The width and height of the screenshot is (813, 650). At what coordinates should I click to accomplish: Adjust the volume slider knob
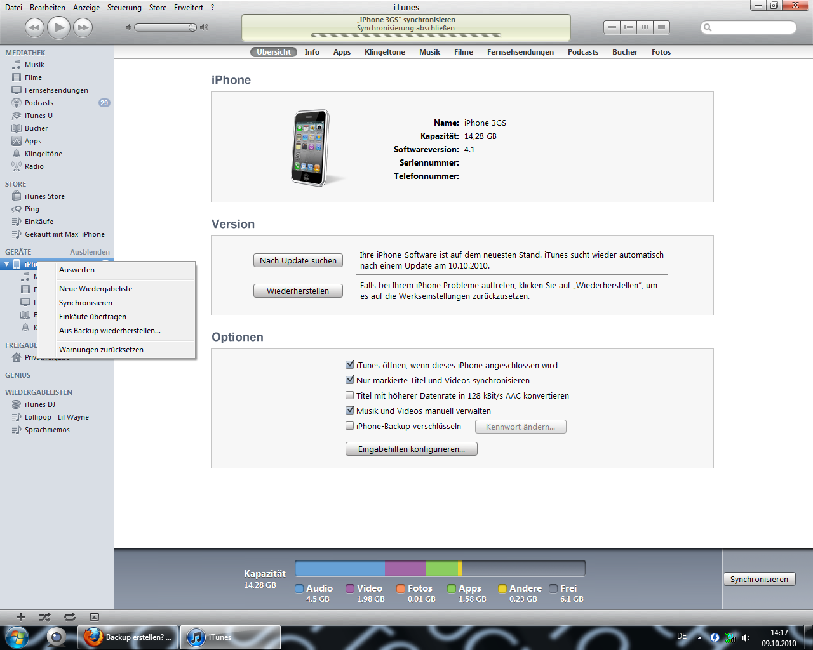[x=192, y=27]
